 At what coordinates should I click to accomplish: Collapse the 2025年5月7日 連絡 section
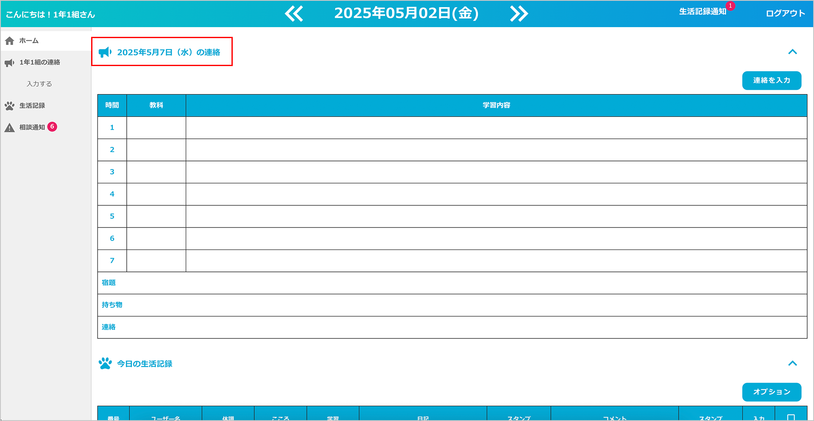[x=792, y=52]
